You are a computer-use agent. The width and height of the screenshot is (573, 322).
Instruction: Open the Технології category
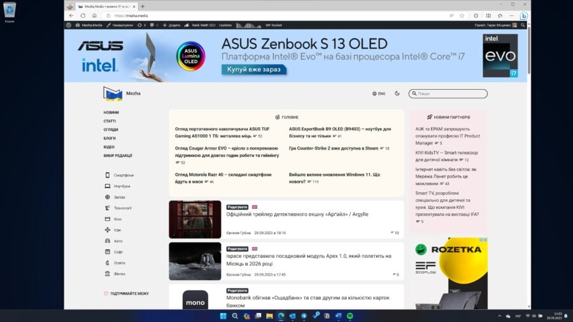[x=118, y=208]
